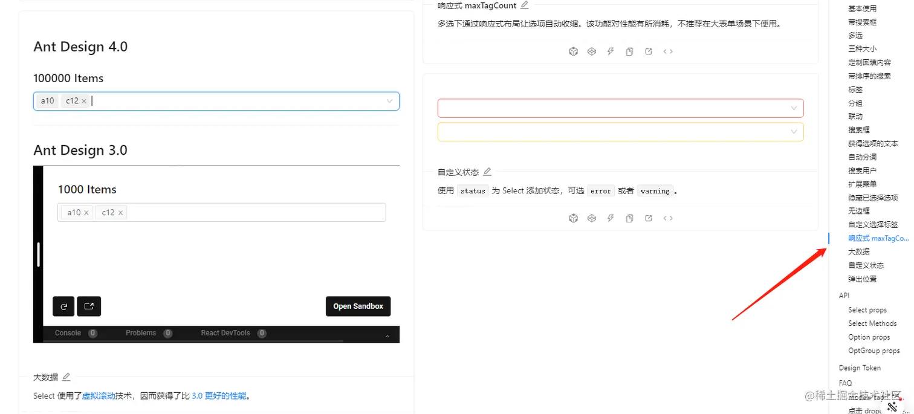
Task: Remove the c12 tag in 100000 Items select
Action: (84, 101)
